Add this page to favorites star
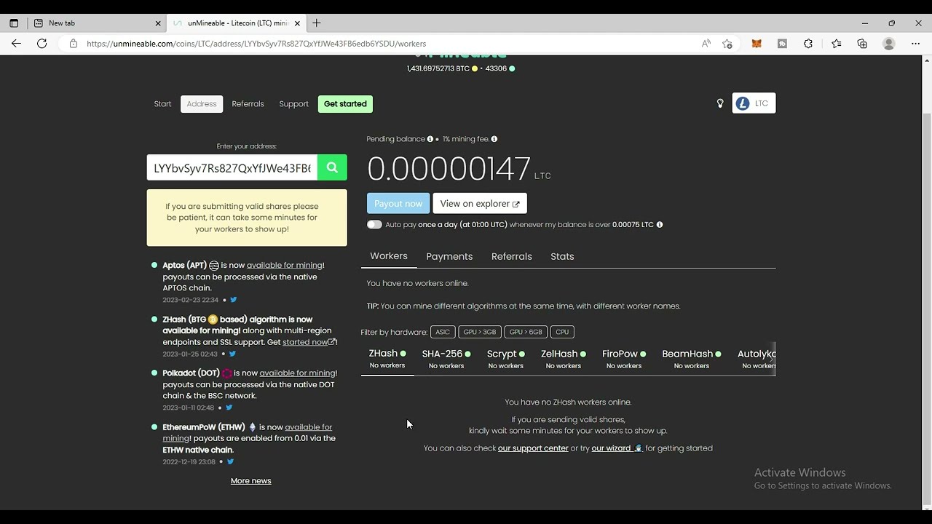The image size is (932, 524). (727, 44)
